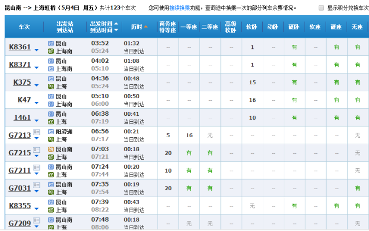Click the 一等座 column header

coord(188,27)
